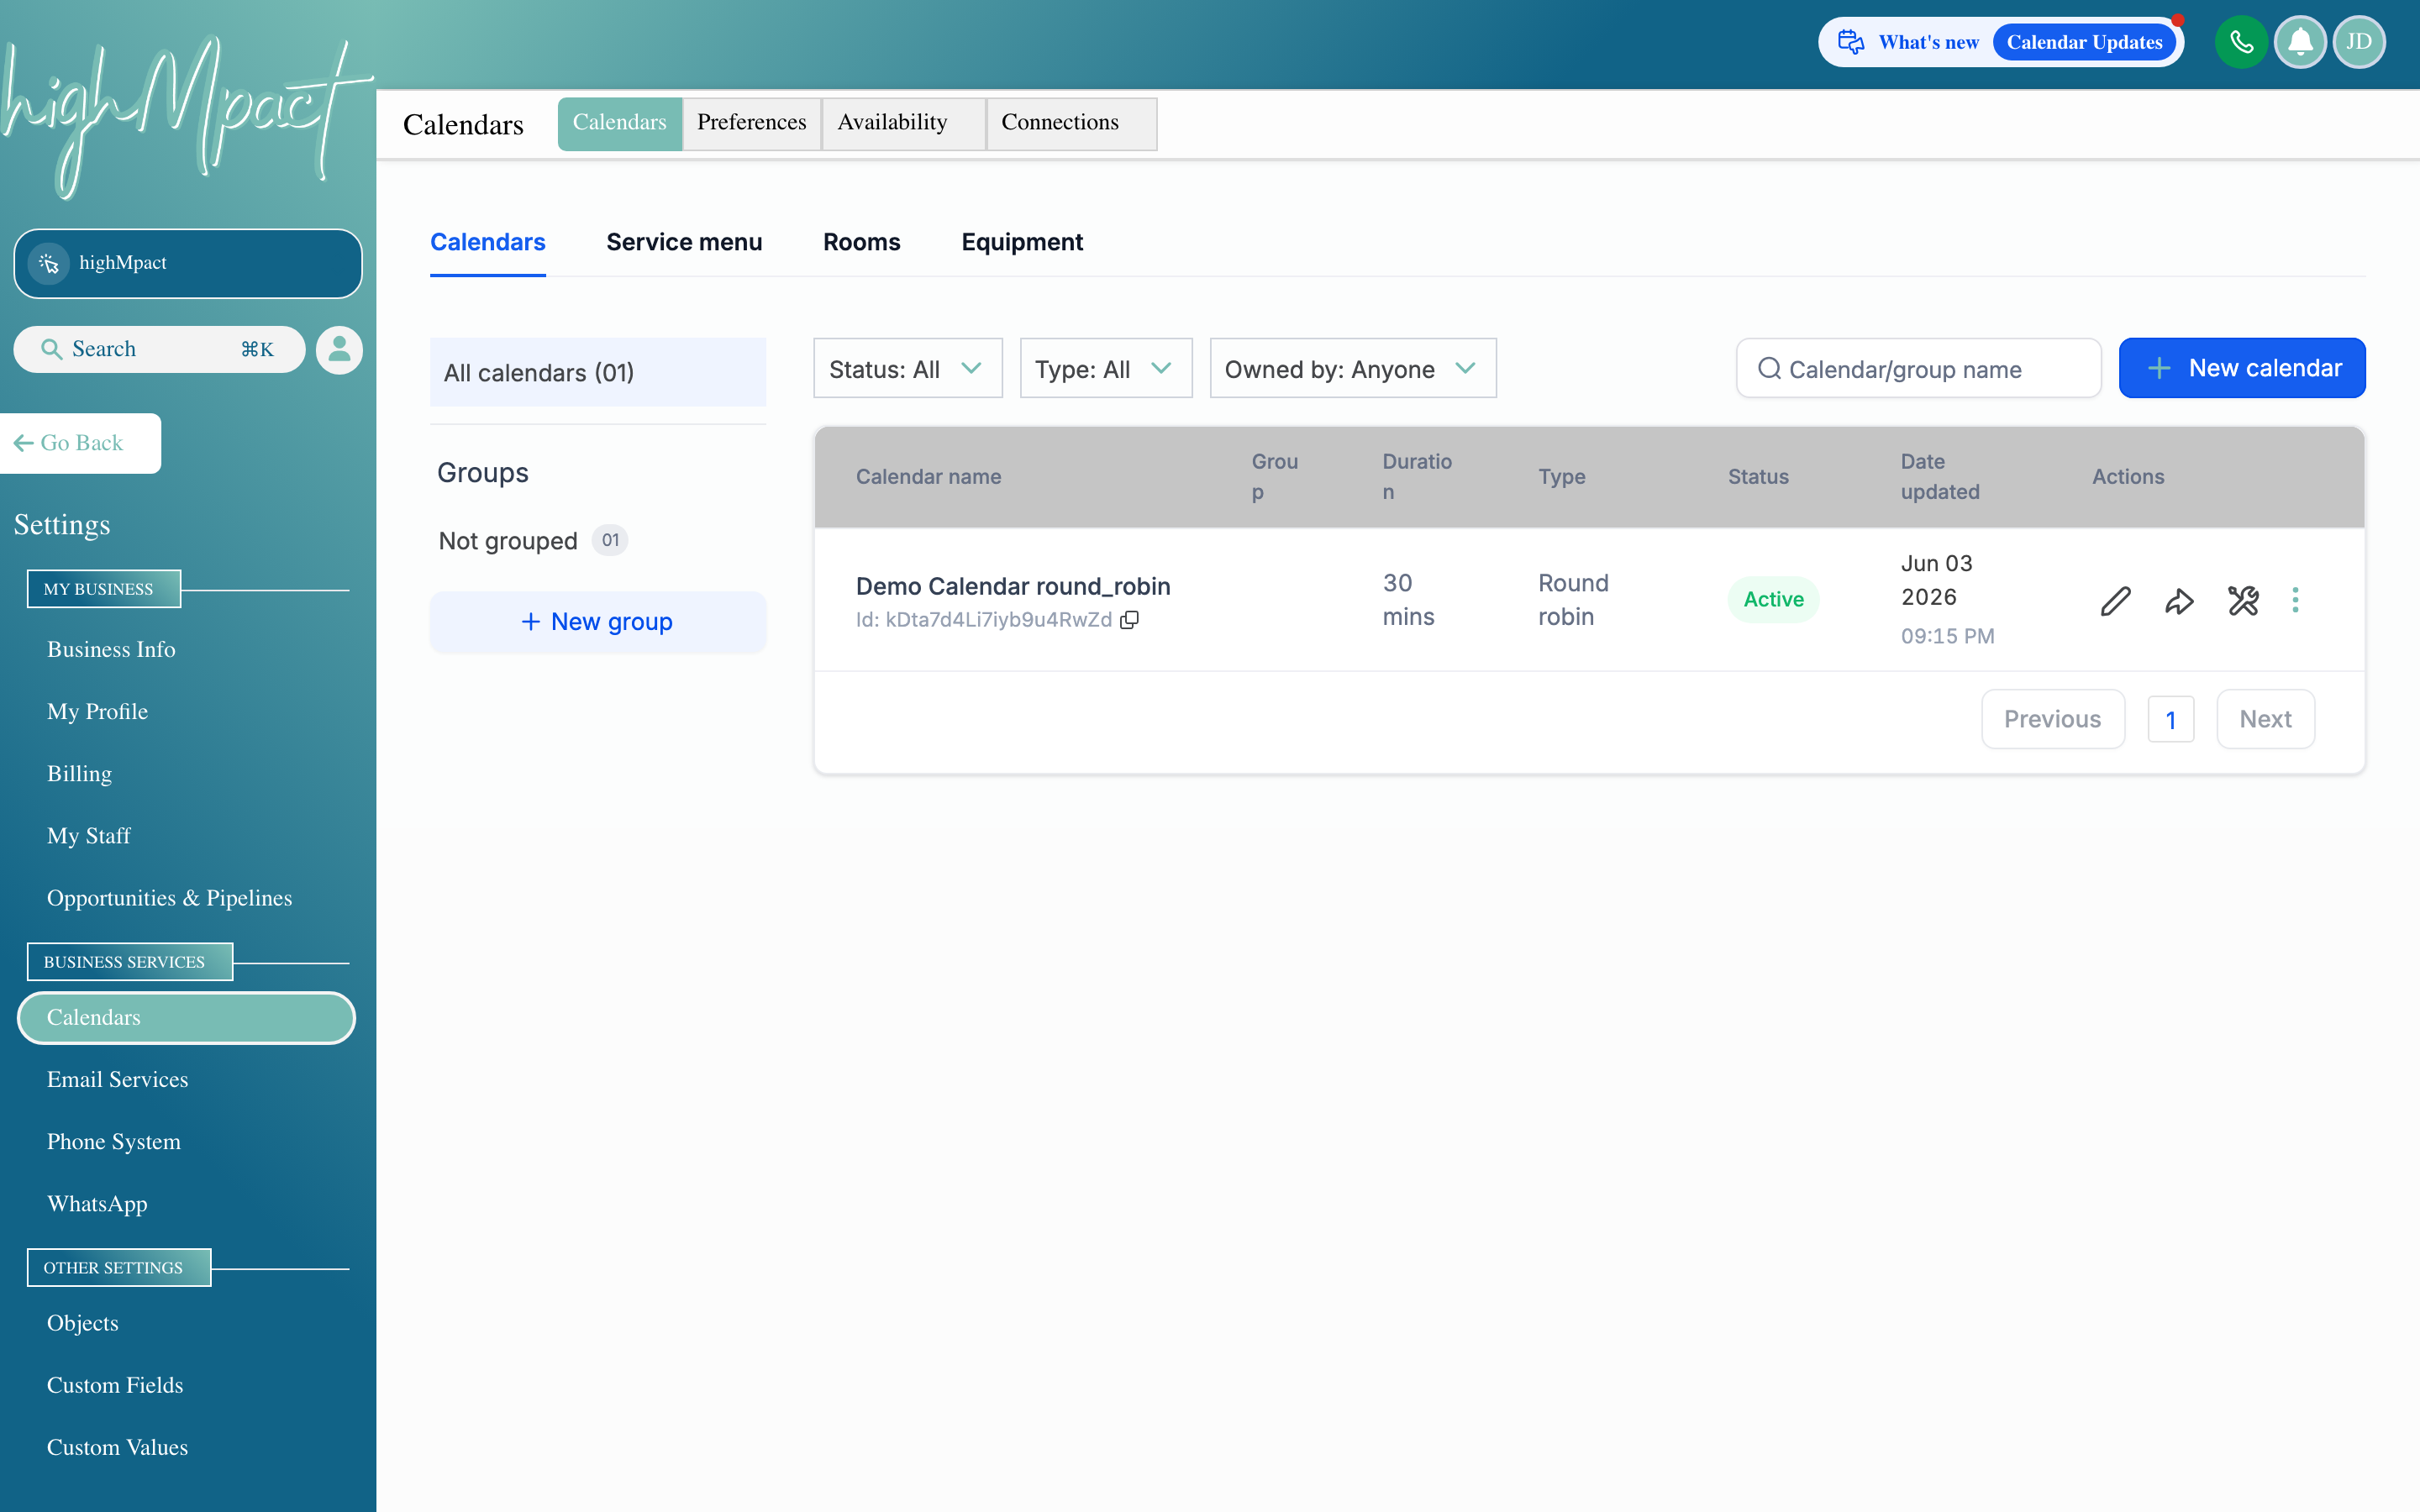Click the sidebar Search box

point(158,349)
